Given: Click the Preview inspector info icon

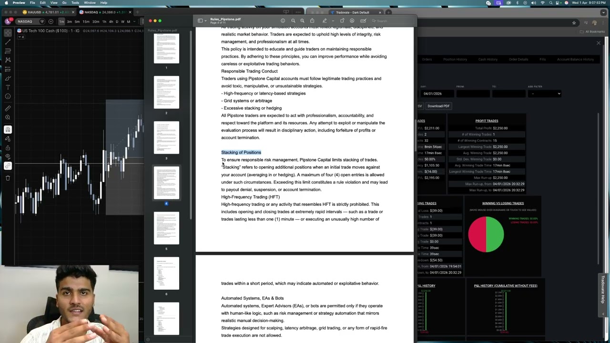Looking at the screenshot, I should coord(283,21).
